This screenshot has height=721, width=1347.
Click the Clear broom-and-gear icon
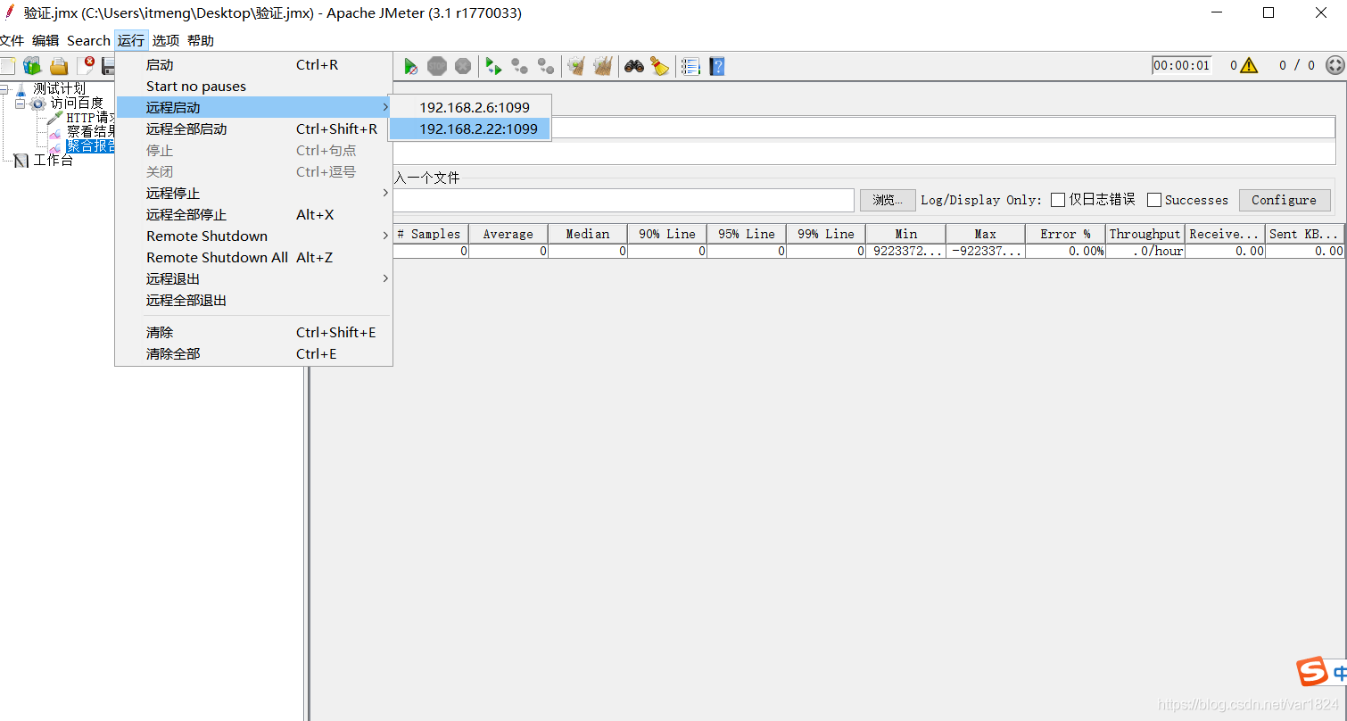[576, 66]
